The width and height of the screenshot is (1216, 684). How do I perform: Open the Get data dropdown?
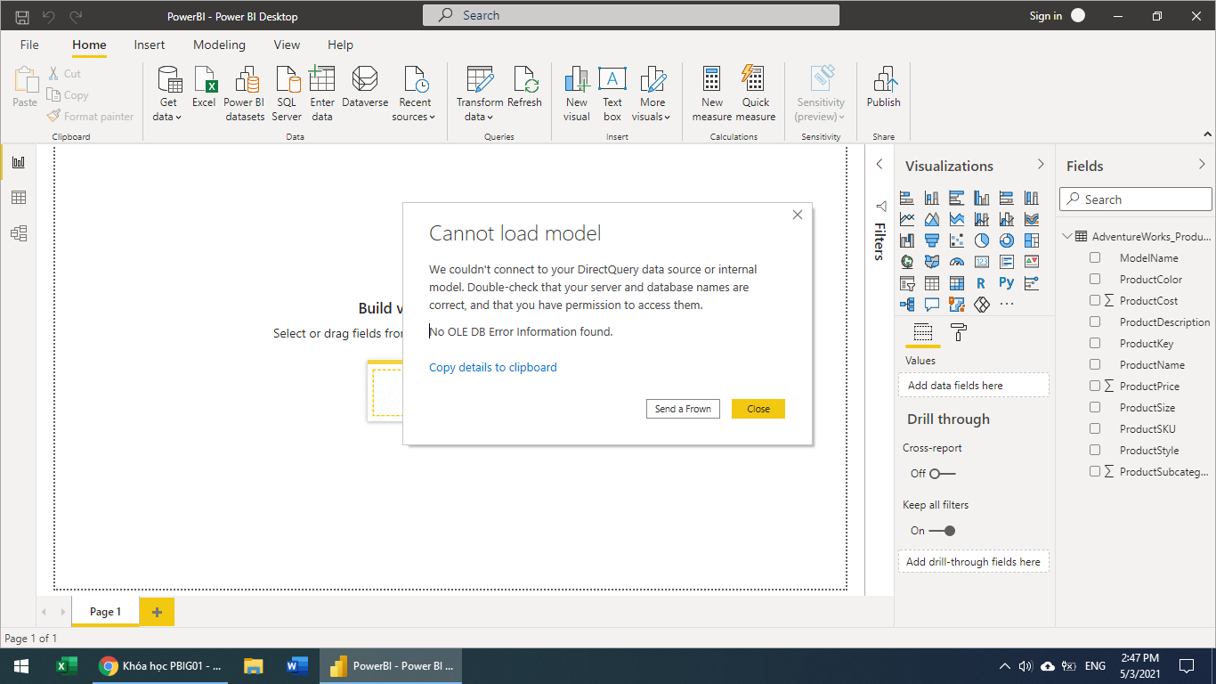click(168, 94)
